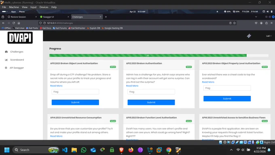275x155 pixels.
Task: Submit flag for Broken Object Property Level Authorization
Action: 227,99
